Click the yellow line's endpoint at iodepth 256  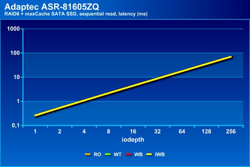tap(231, 57)
